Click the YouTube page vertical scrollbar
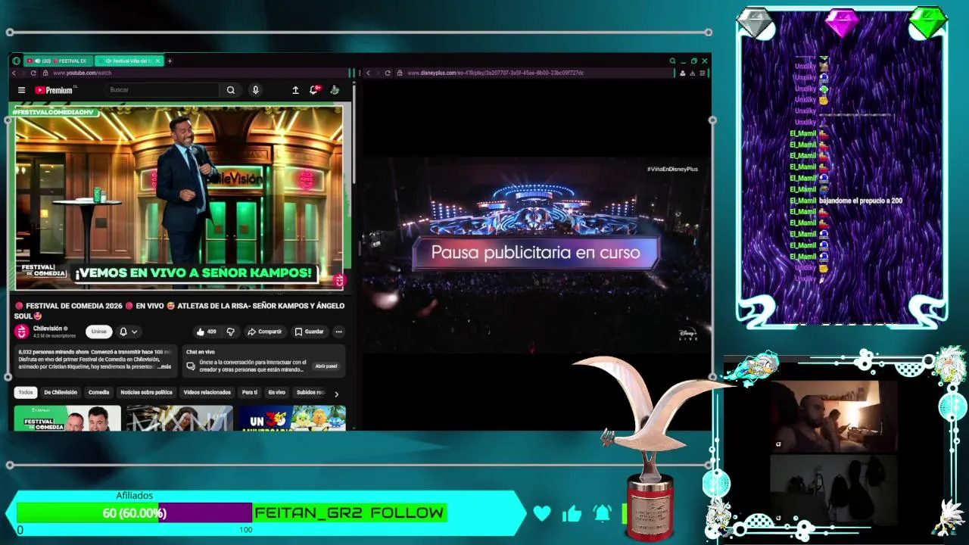This screenshot has height=545, width=969. pyautogui.click(x=353, y=136)
